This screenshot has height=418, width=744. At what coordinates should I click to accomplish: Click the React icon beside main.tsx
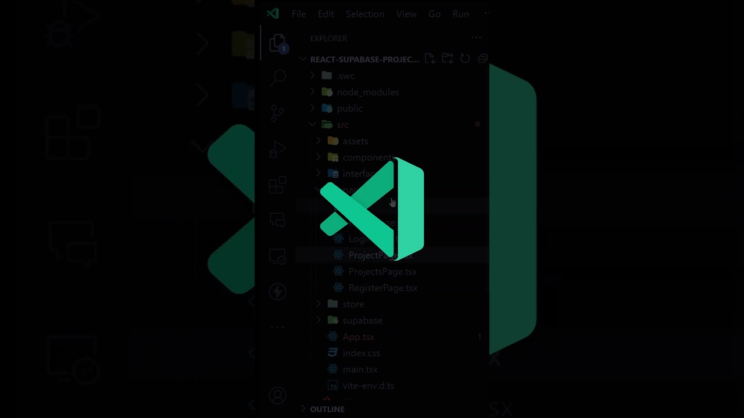click(332, 369)
